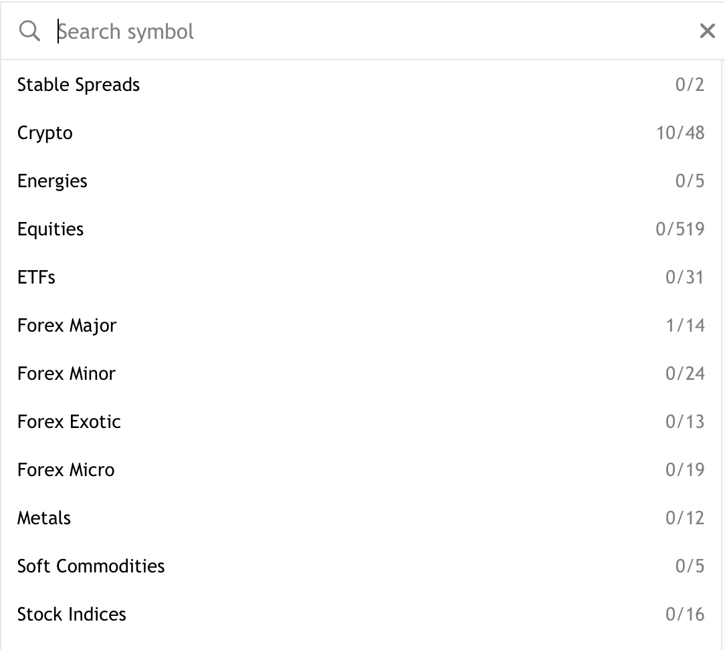725x650 pixels.
Task: Open the Stock Indices category
Action: [71, 614]
